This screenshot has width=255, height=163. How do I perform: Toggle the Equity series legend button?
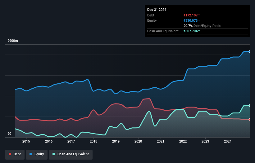(x=37, y=154)
